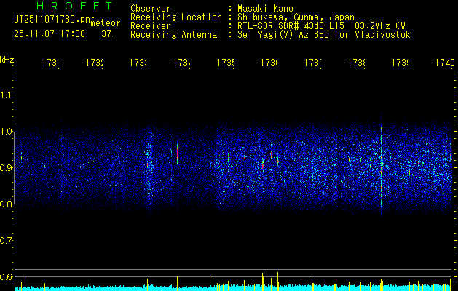Click the 1740 time axis label
Screen dimensions: 458x291
click(x=445, y=63)
